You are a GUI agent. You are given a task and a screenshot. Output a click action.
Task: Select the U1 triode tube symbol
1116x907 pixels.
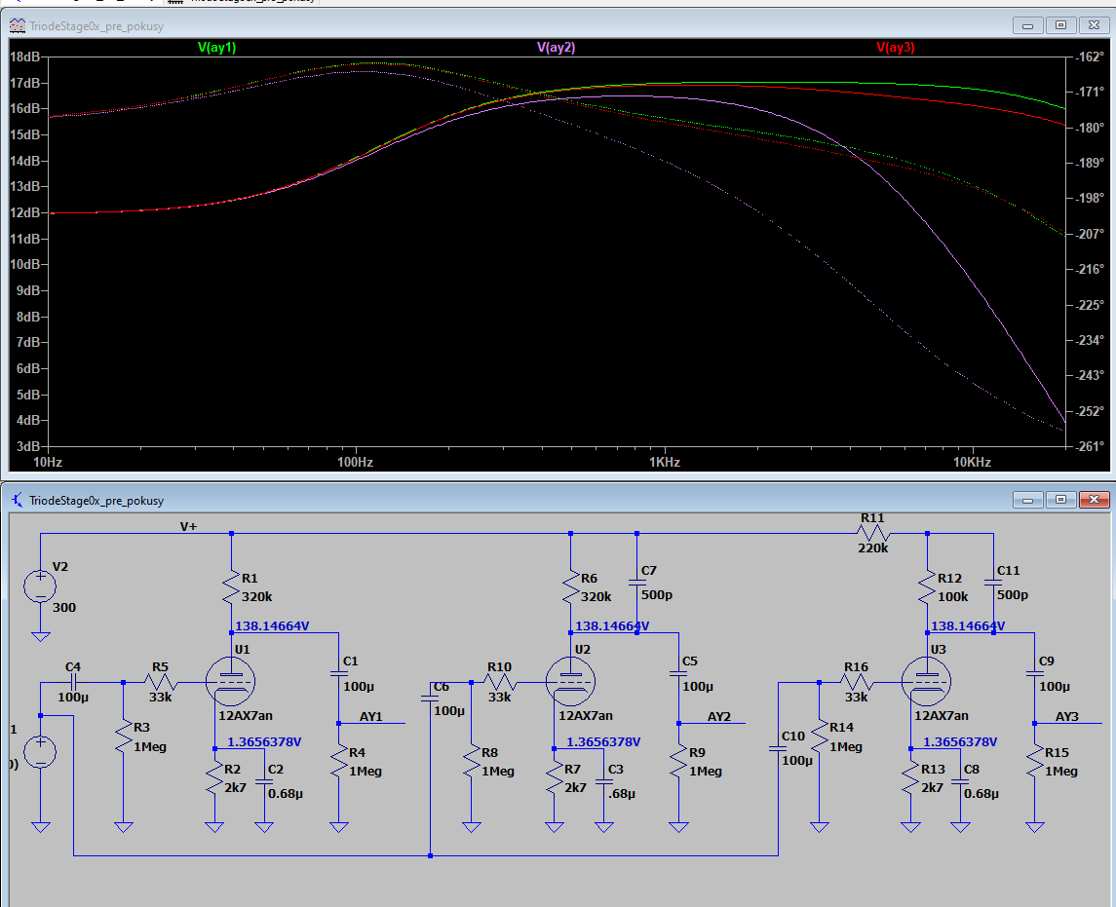click(231, 681)
